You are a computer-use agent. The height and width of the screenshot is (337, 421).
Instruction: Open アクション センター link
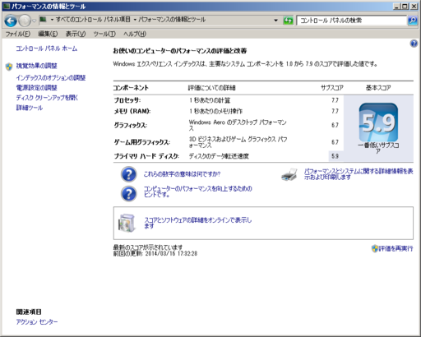pos(37,321)
